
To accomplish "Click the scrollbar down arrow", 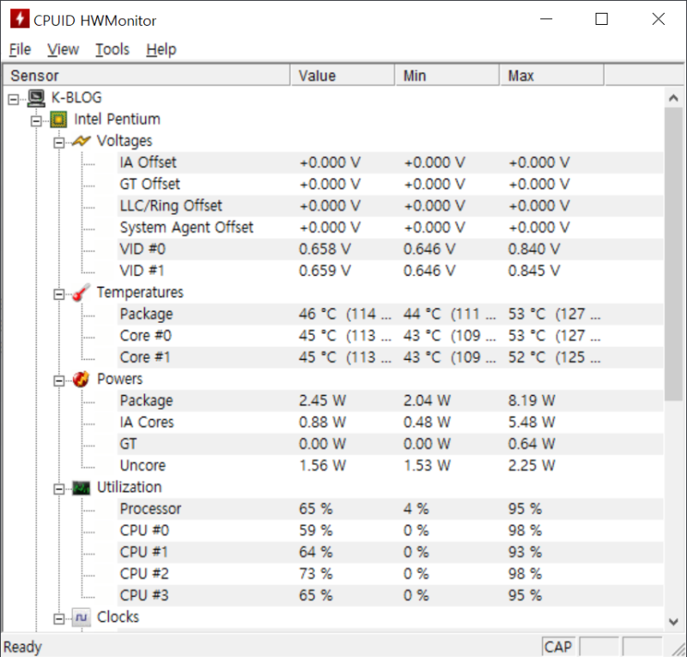I will (x=674, y=620).
